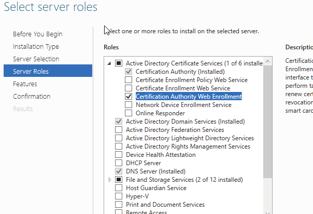Enable the Online Responder role checkbox

(129, 113)
